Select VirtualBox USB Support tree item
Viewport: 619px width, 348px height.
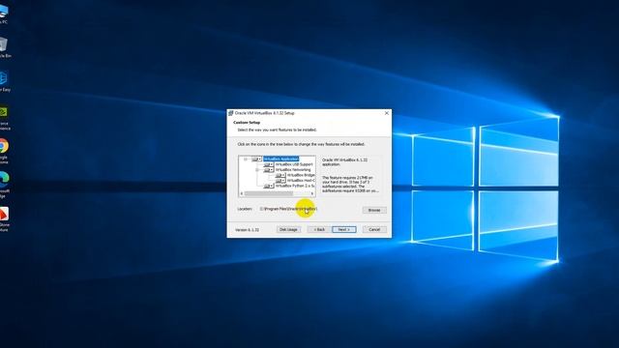[x=294, y=164]
